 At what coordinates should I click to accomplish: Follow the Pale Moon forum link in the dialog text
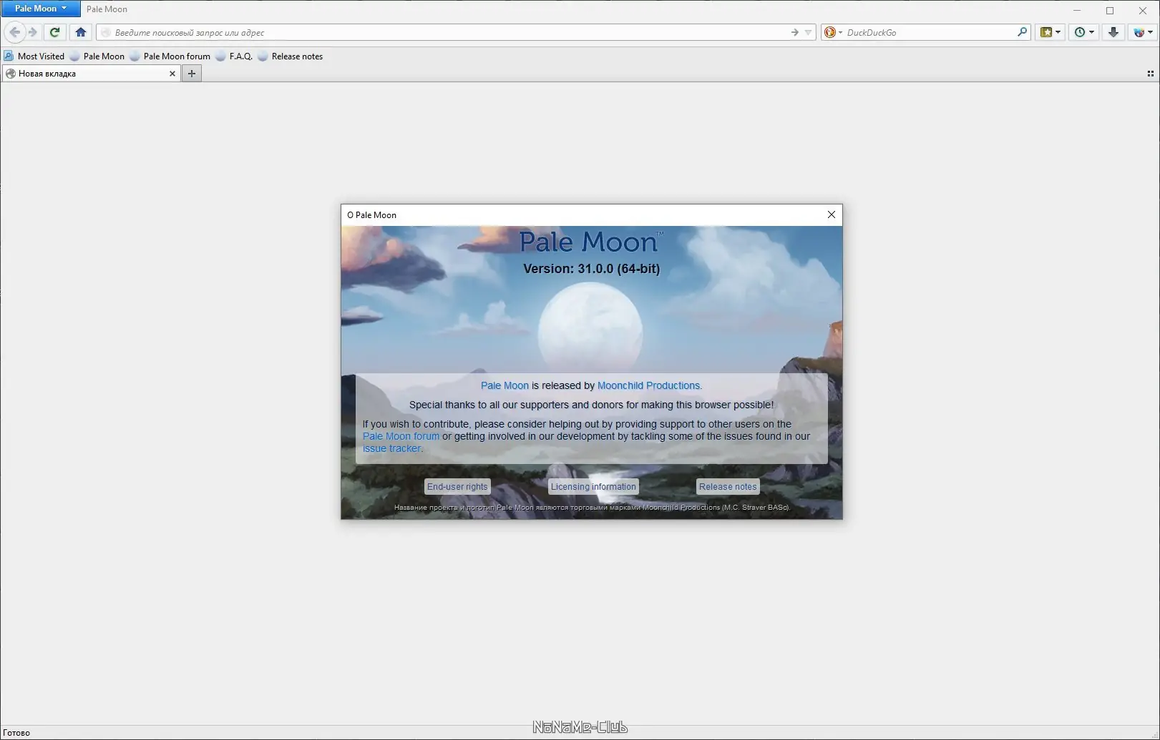coord(401,436)
